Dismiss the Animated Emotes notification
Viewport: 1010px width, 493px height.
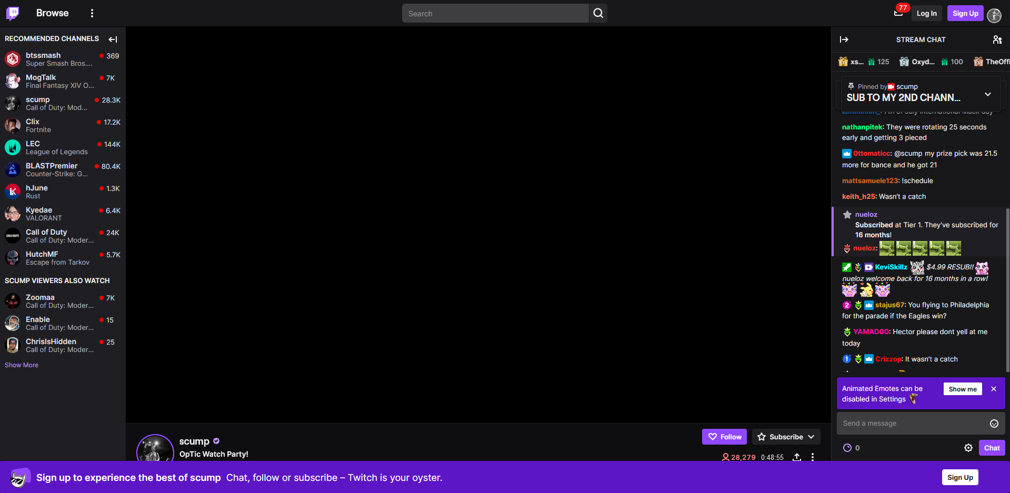point(994,388)
